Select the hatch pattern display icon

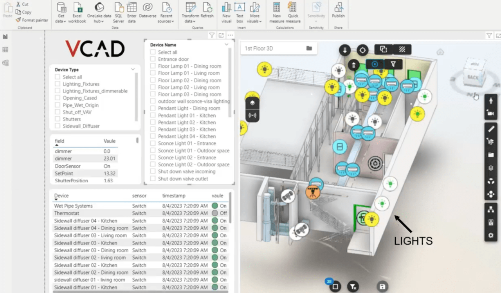click(x=402, y=49)
